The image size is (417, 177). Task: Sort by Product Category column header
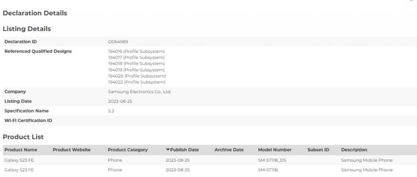(127, 150)
